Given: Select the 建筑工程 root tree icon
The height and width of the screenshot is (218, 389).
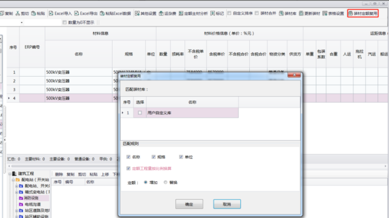Looking at the screenshot, I should coord(15,174).
